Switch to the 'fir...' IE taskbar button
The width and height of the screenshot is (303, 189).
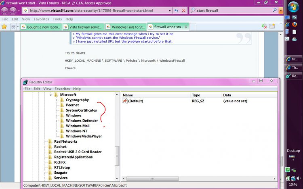coord(293,59)
